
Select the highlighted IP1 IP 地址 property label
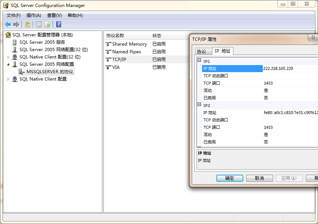(x=232, y=68)
